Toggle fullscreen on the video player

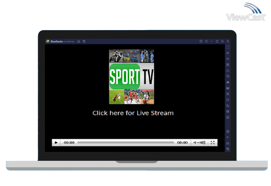212,142
